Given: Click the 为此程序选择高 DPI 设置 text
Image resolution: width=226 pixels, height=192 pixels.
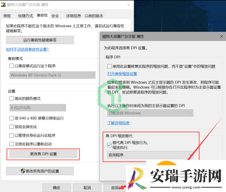Looking at the screenshot, I should pos(125,48).
